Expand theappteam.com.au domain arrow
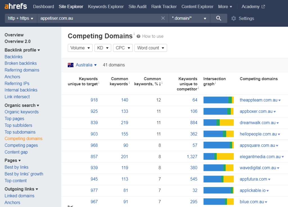Image resolution: width=288 pixels, height=207 pixels. tap(279, 100)
